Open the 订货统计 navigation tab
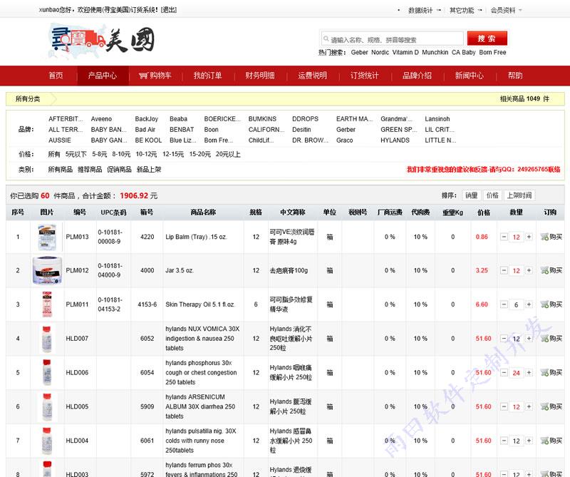The width and height of the screenshot is (570, 477). click(365, 76)
